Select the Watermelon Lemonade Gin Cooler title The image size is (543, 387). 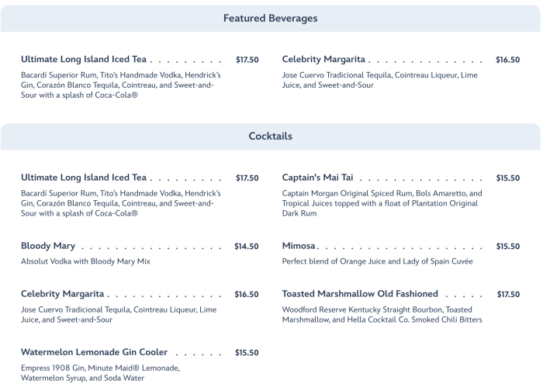pyautogui.click(x=94, y=352)
